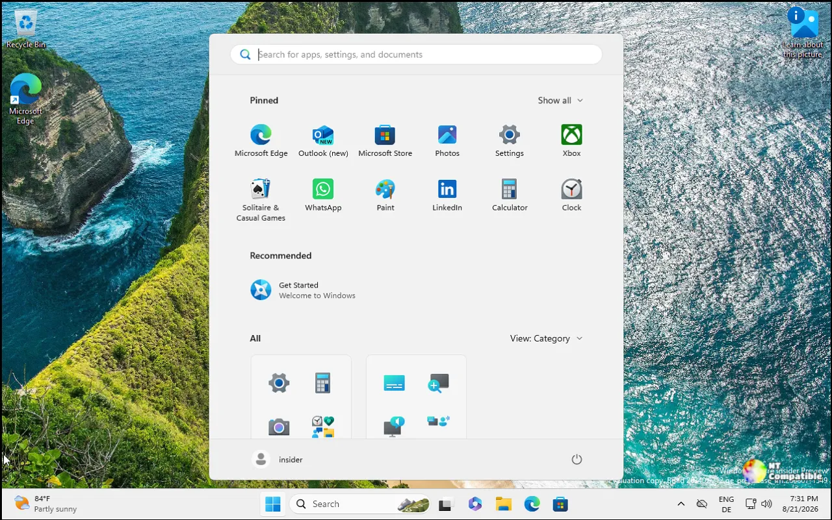832x520 pixels.
Task: Launch WhatsApp from pinned apps
Action: click(323, 195)
